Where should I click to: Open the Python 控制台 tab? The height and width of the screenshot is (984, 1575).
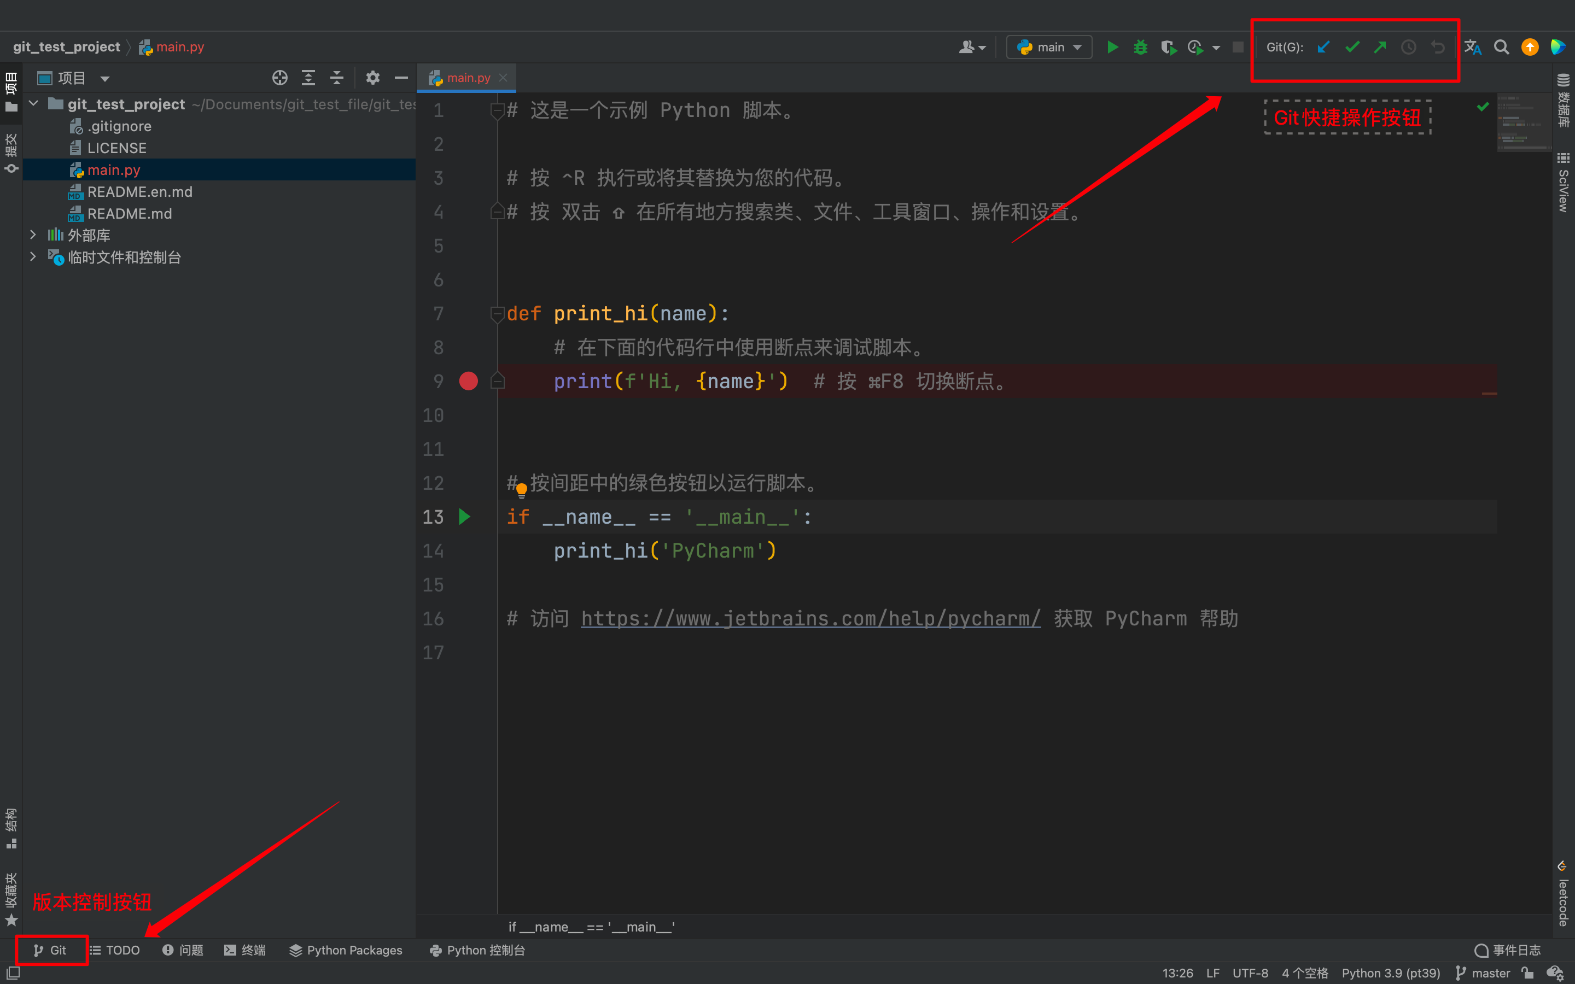tap(477, 950)
